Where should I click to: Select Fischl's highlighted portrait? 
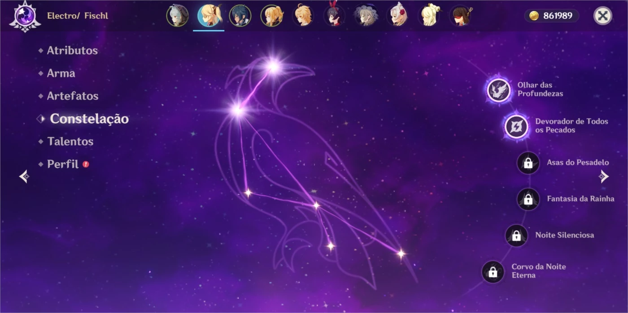(x=209, y=16)
